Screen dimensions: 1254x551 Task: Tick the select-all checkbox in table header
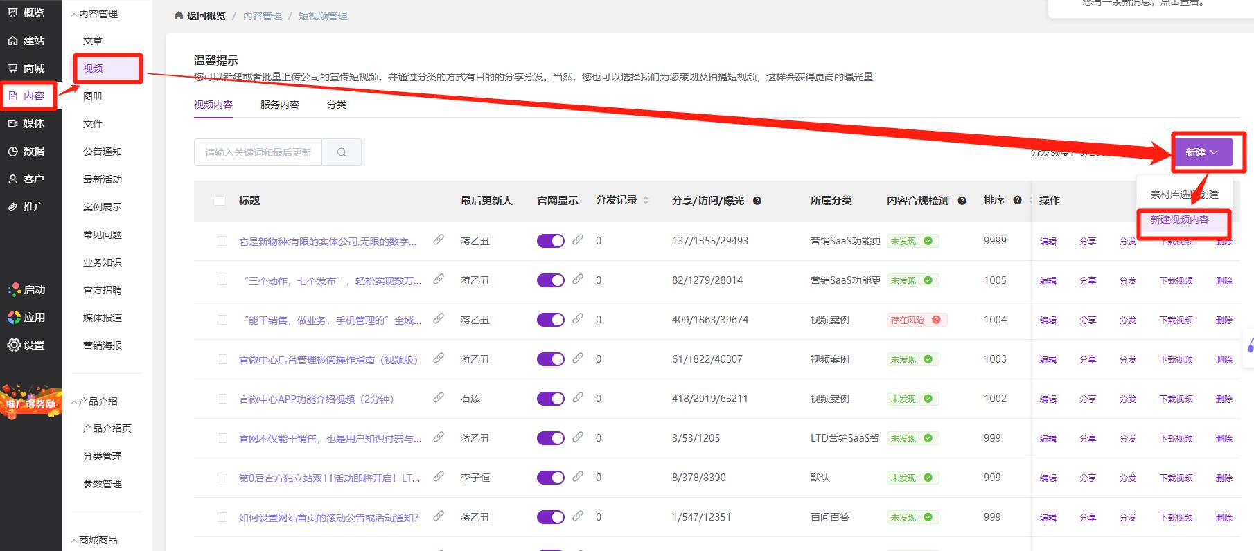click(x=220, y=201)
